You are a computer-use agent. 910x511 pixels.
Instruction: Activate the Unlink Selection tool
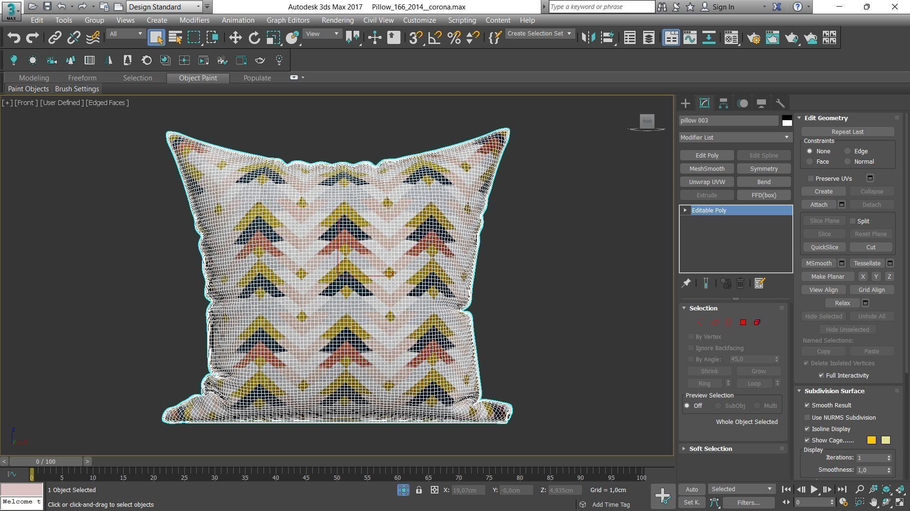73,38
